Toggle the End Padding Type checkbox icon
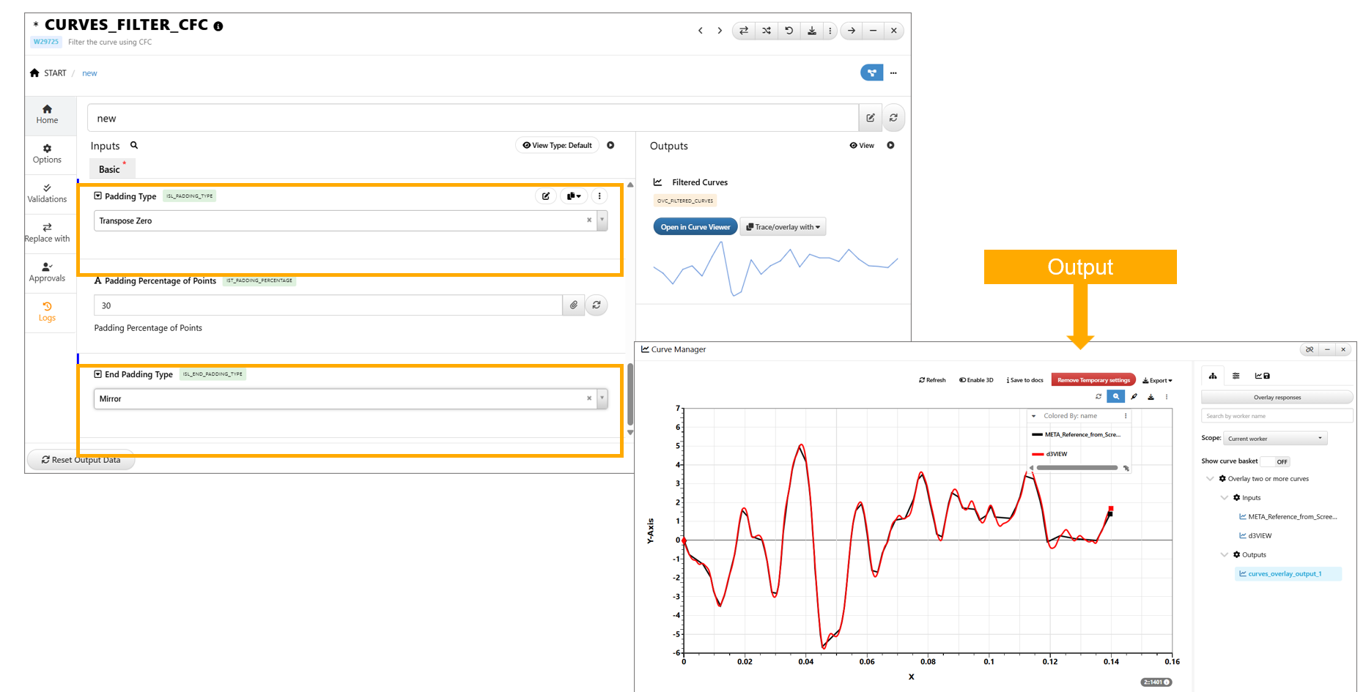 click(97, 374)
